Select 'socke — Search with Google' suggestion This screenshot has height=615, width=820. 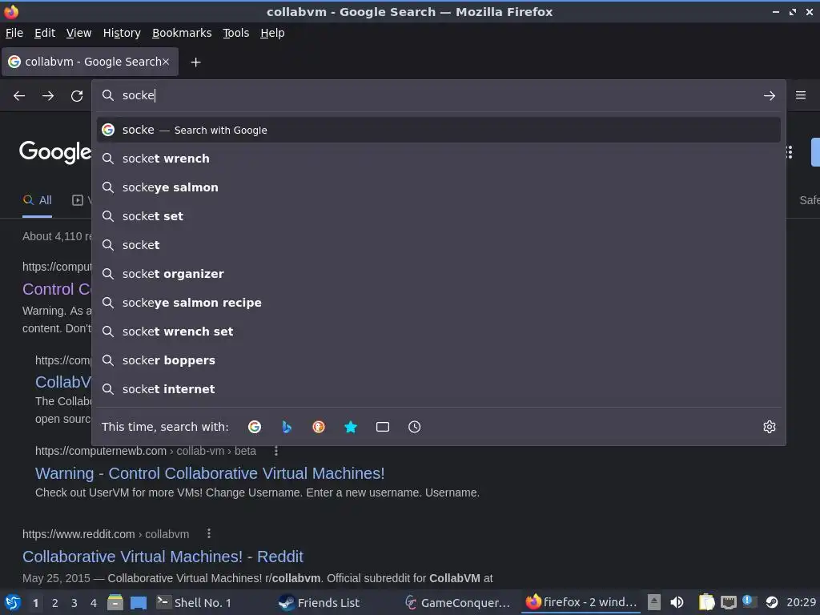pos(438,130)
